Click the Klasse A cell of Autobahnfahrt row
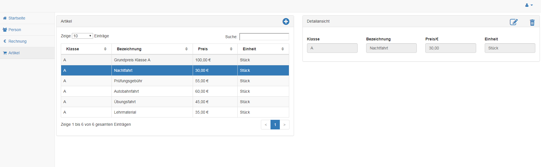Screen dimensions: 541x167 tap(86, 91)
